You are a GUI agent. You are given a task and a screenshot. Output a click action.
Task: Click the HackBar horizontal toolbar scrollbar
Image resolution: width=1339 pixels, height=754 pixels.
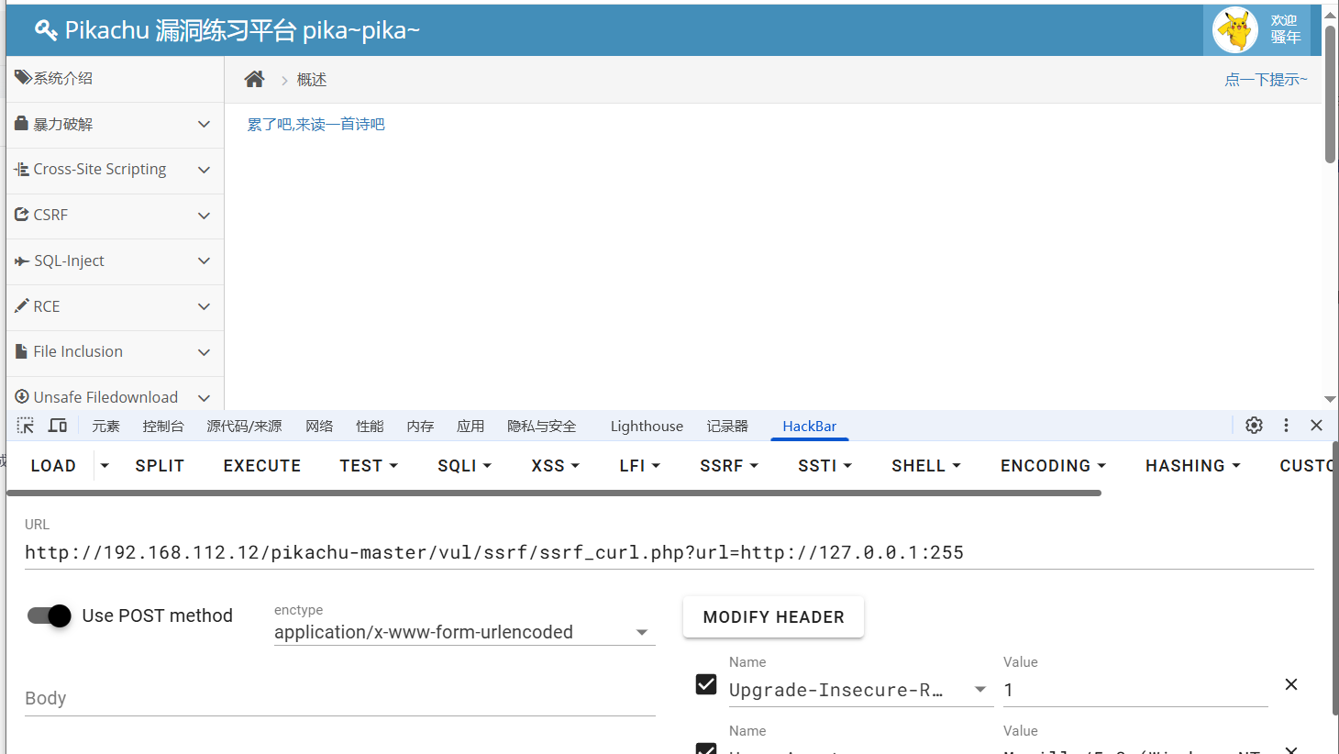[x=554, y=493]
